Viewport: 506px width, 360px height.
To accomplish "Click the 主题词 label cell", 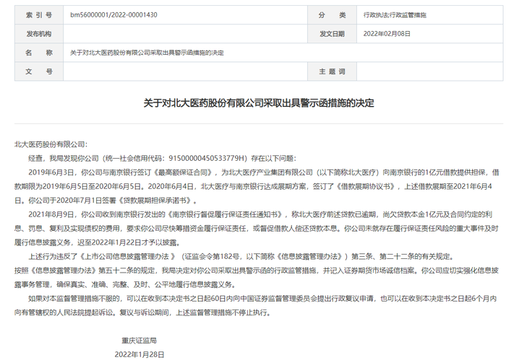I will pyautogui.click(x=332, y=71).
